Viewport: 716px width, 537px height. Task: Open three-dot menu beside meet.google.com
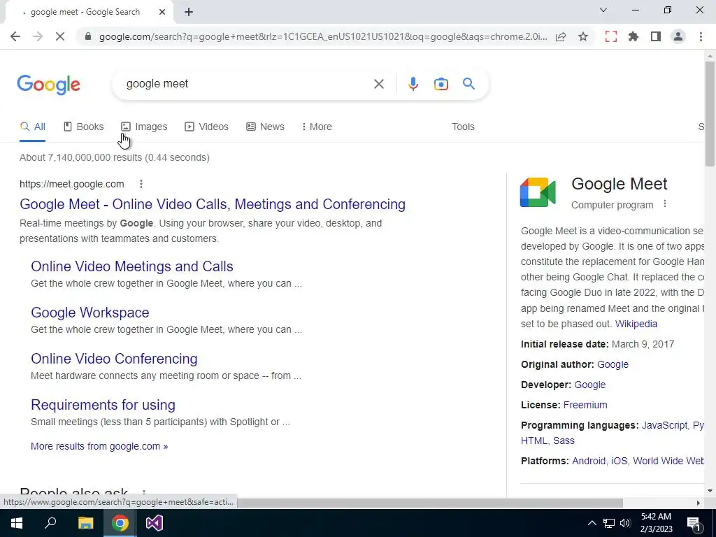[x=141, y=184]
